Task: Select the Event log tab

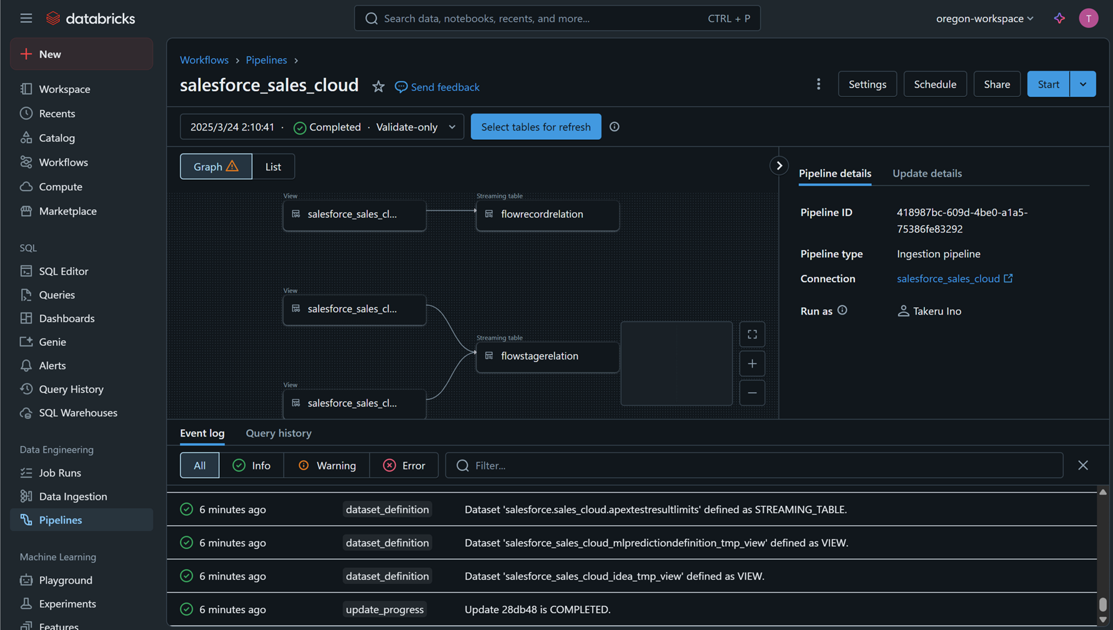Action: [x=202, y=433]
